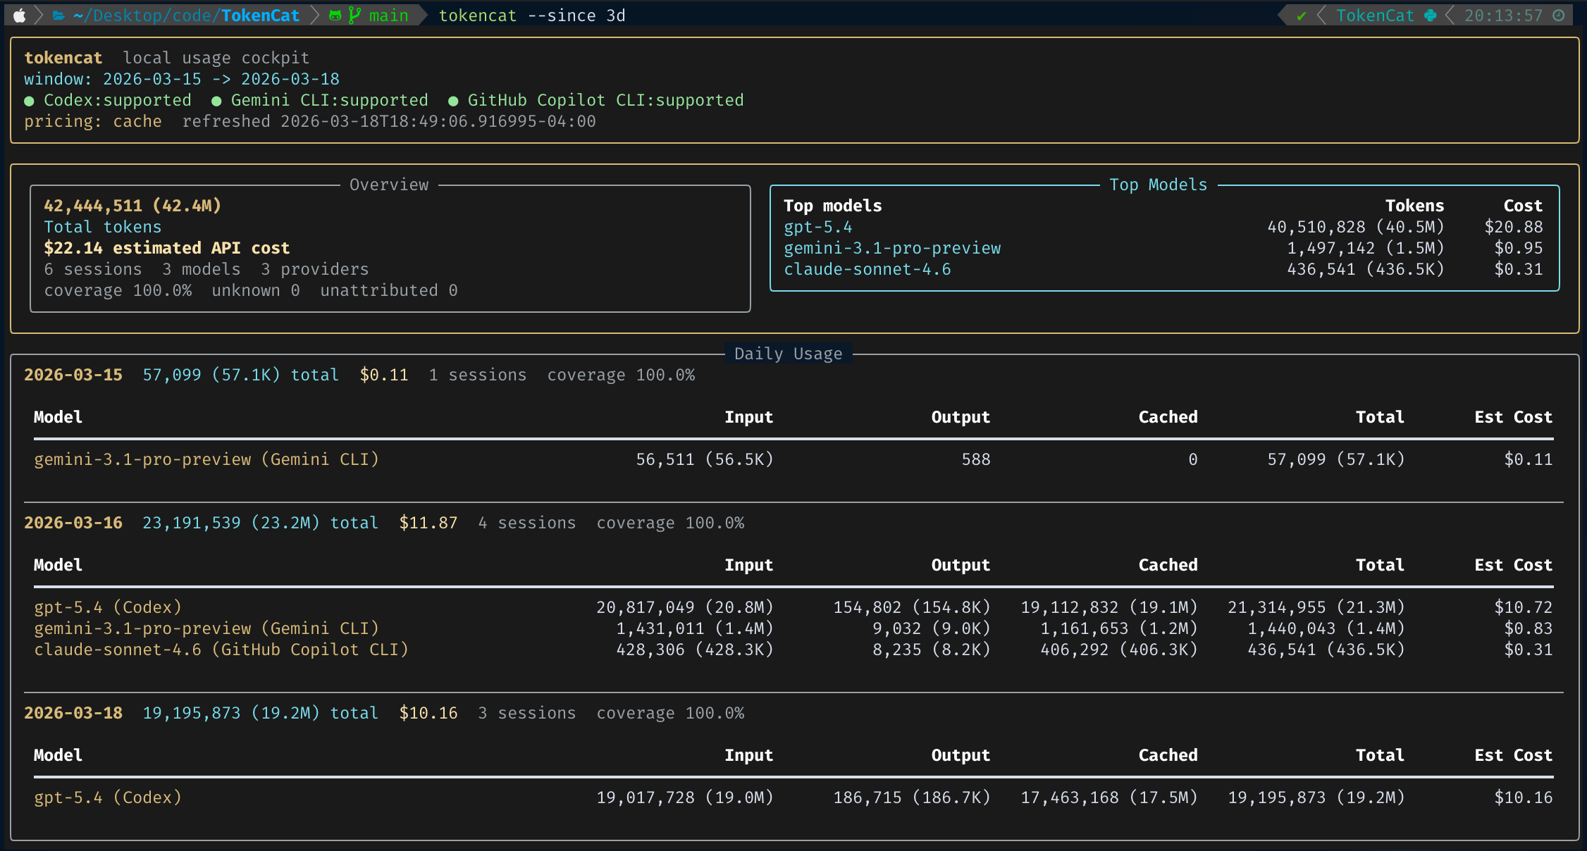Click the $22.14 estimated API cost line
Viewport: 1587px width, 851px height.
coord(167,248)
